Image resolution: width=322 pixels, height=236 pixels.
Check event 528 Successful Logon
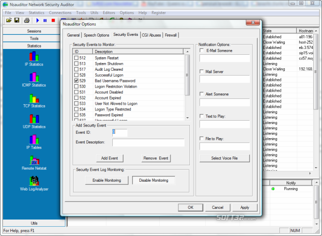point(76,75)
